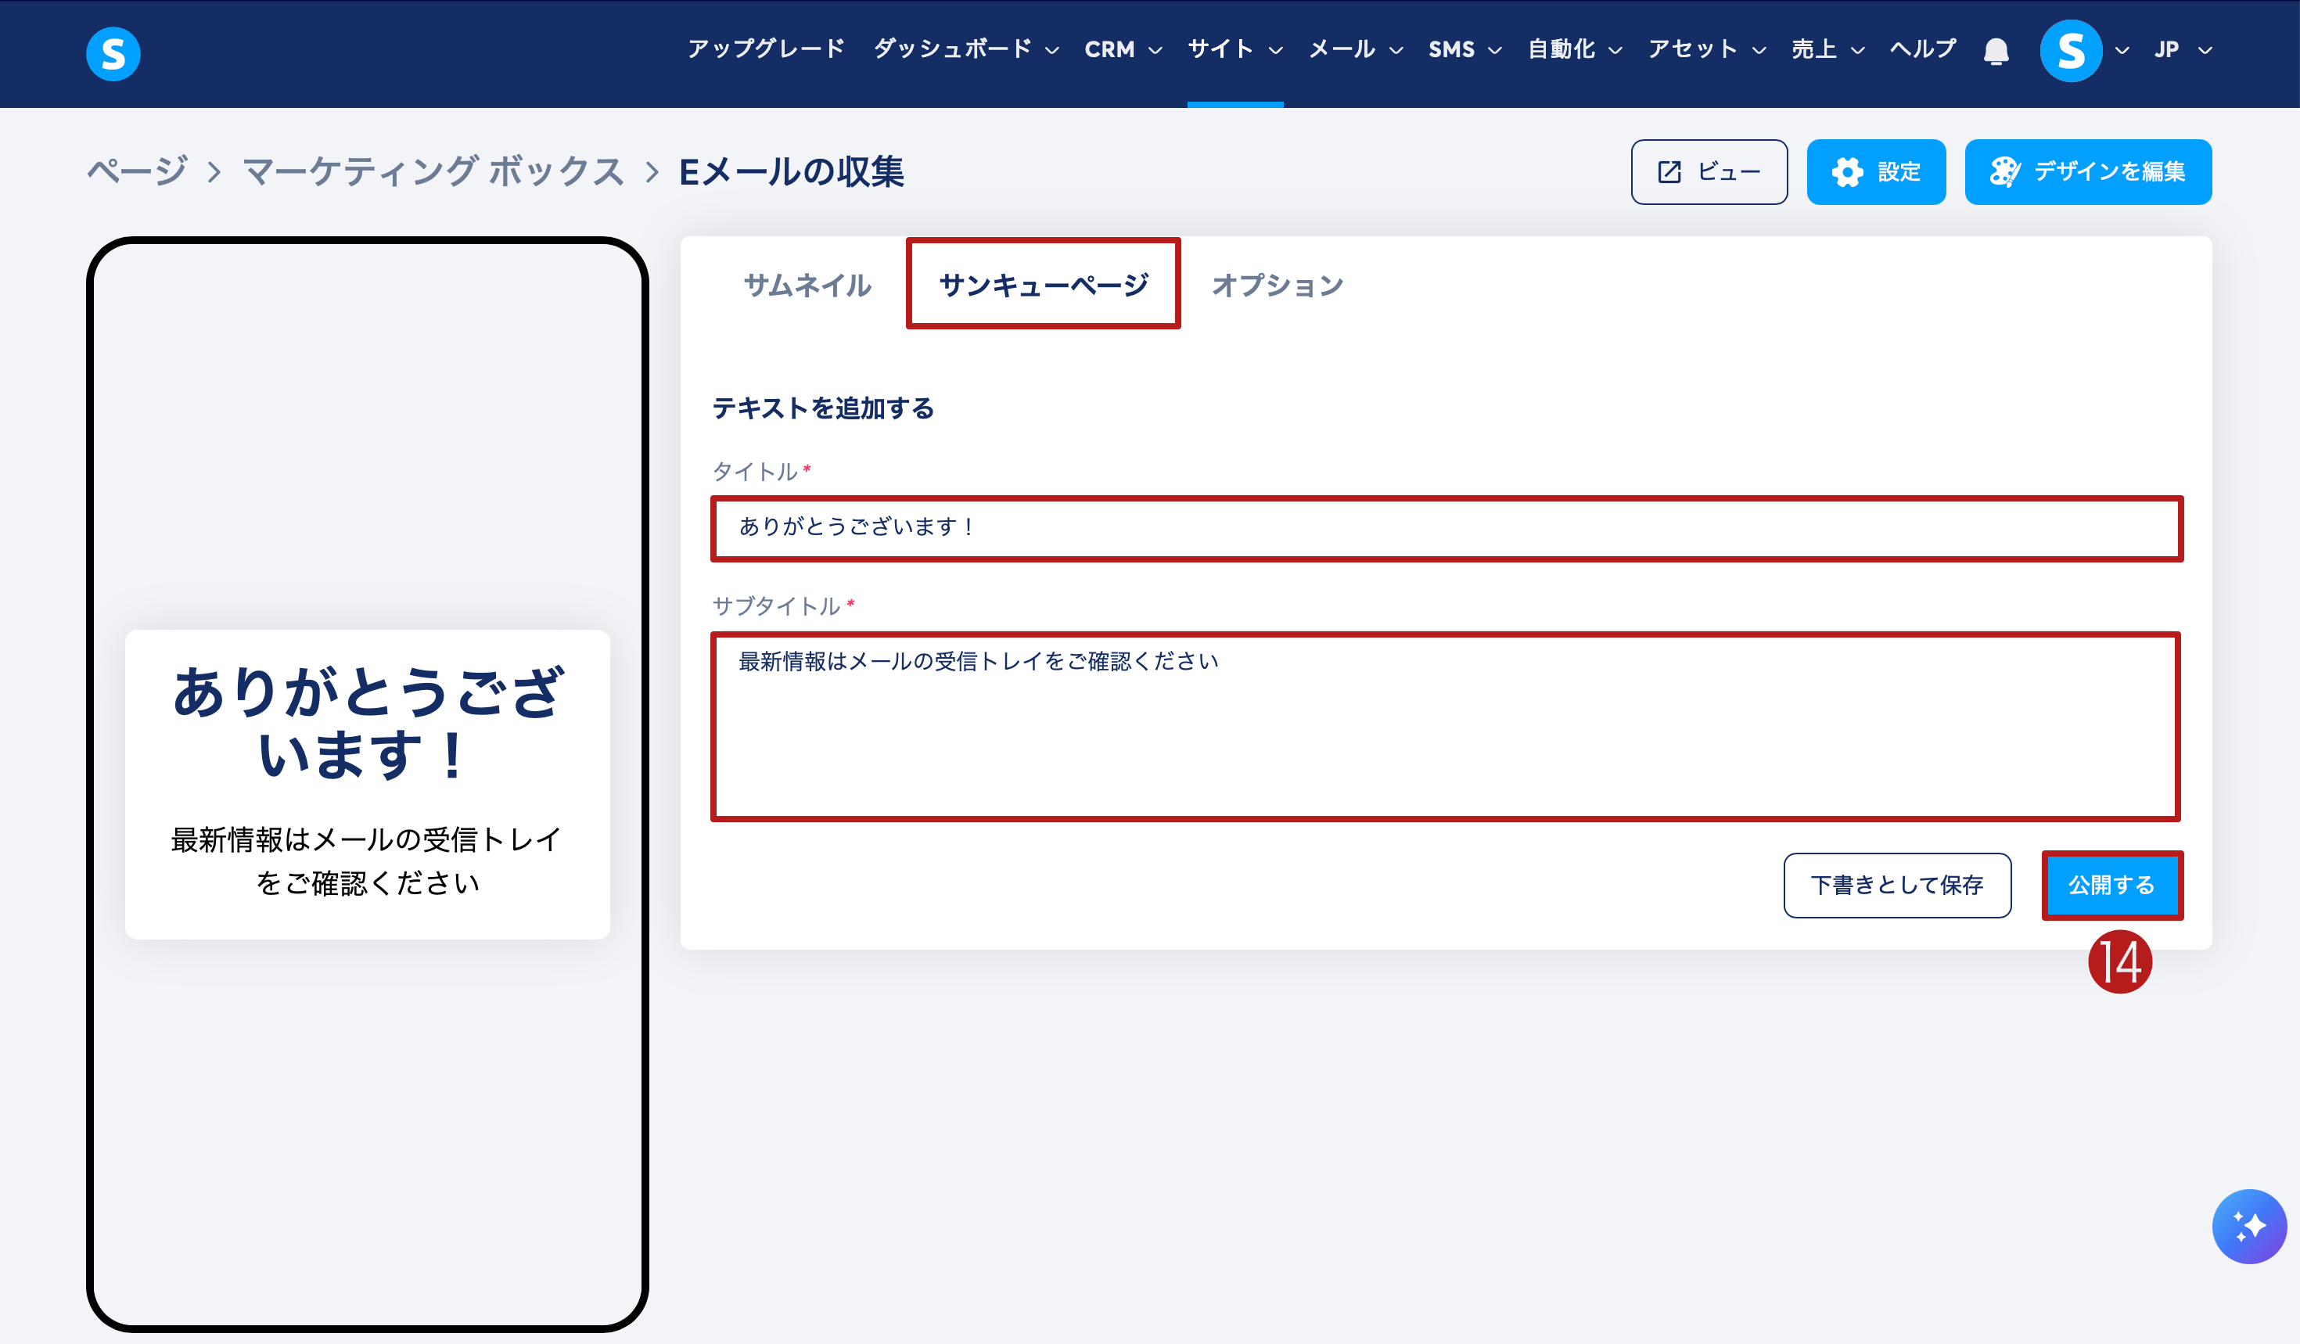The image size is (2300, 1344).
Task: Expand the CRM dropdown menu
Action: [x=1123, y=49]
